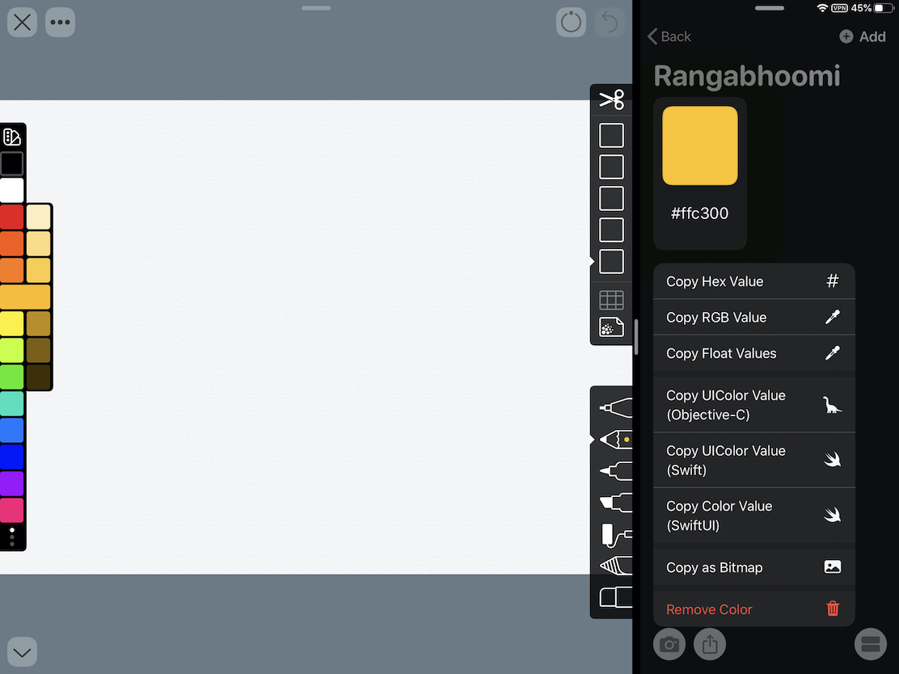Screen dimensions: 899x674
Task: Pick the black color swatch
Action: 11,163
